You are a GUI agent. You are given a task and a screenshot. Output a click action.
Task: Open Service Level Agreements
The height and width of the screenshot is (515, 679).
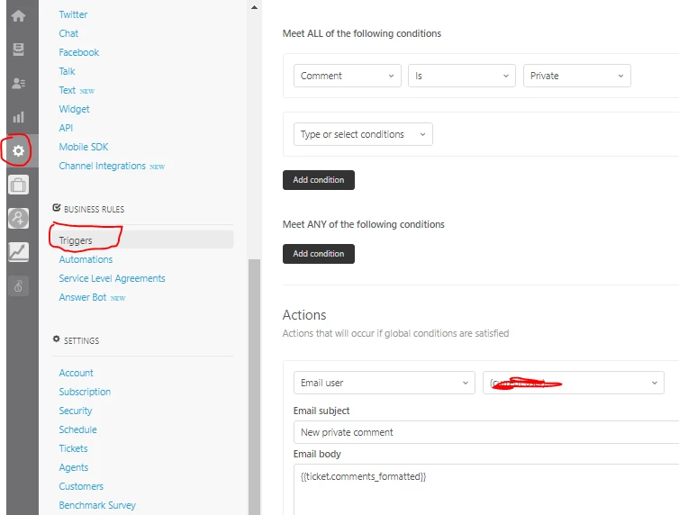113,278
